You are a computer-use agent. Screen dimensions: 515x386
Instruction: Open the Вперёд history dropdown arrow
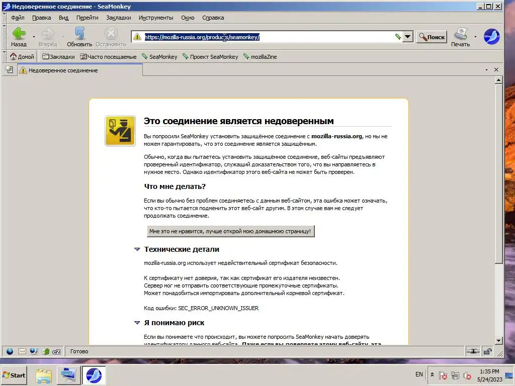[x=63, y=36]
